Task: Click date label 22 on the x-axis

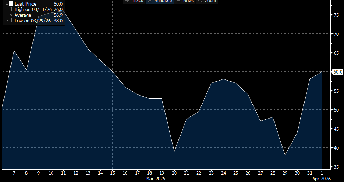Action: (199, 173)
